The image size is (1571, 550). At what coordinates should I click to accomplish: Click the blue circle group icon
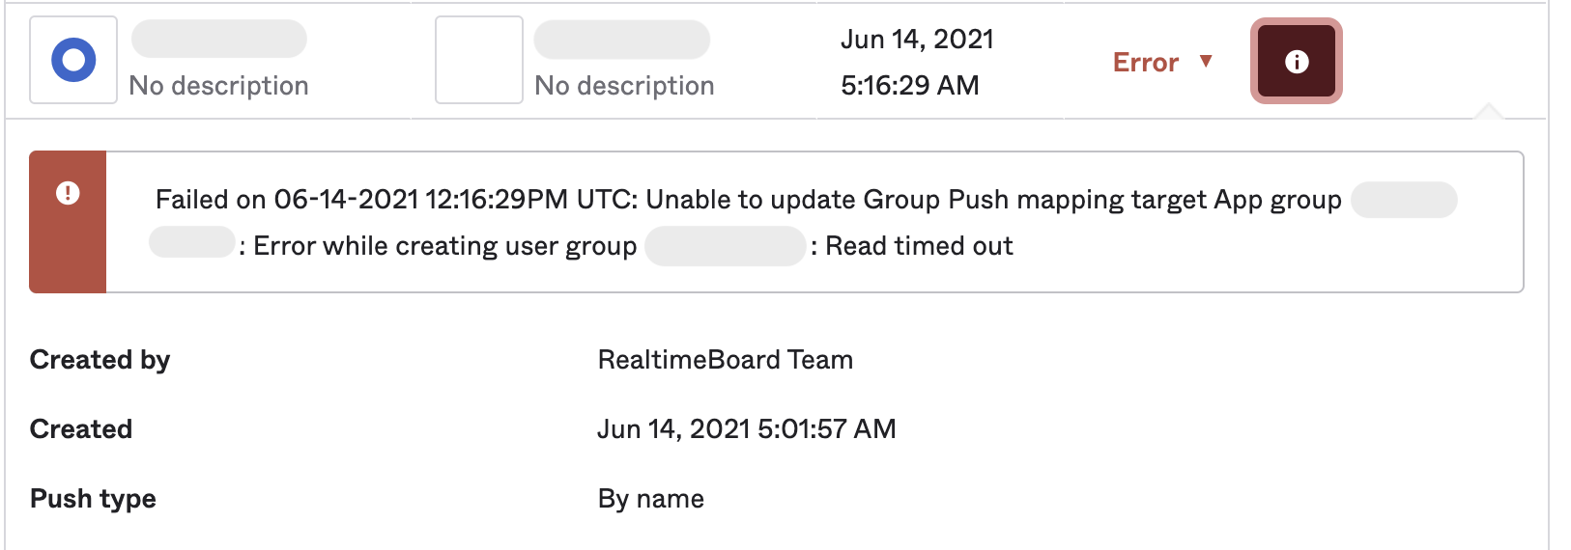pos(73,60)
